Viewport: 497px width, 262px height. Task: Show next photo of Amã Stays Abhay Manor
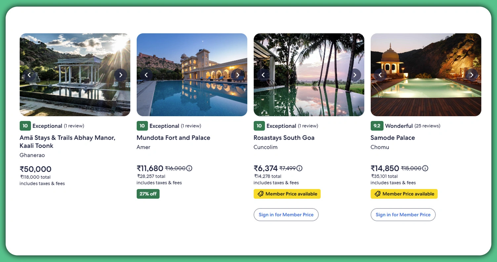pyautogui.click(x=121, y=75)
